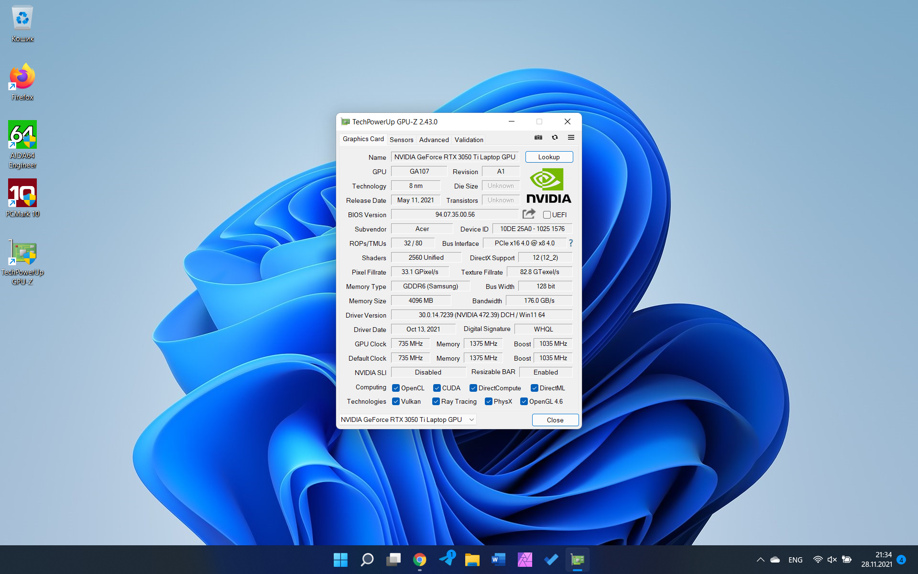Open Microsoft Word from the taskbar
The width and height of the screenshot is (918, 574).
(499, 560)
